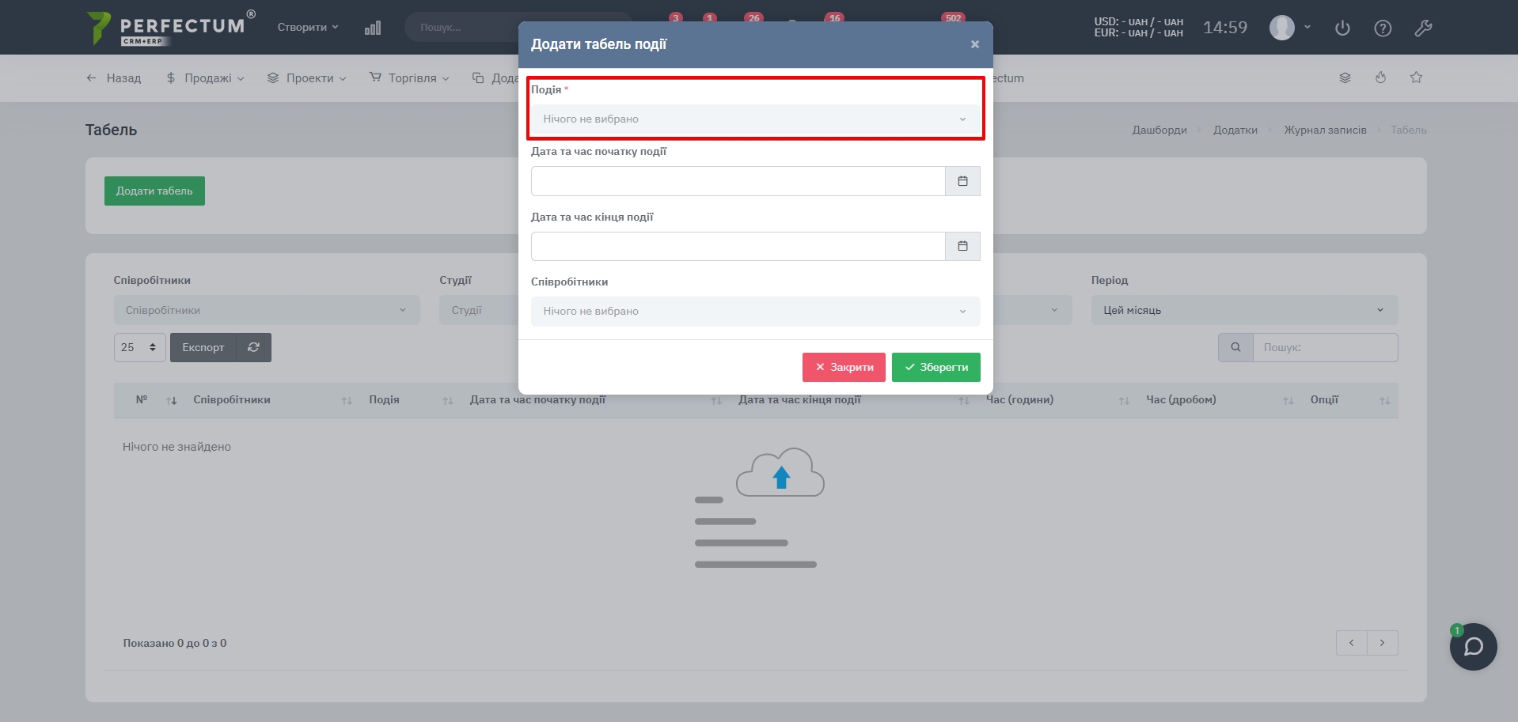Viewport: 1518px width, 722px height.
Task: Open Період dropdown showing Цей місяць
Action: point(1243,310)
